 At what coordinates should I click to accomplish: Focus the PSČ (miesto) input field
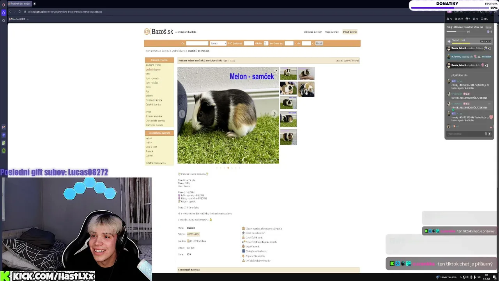(x=249, y=43)
